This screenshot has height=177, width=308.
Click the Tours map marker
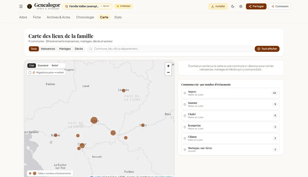(x=143, y=125)
